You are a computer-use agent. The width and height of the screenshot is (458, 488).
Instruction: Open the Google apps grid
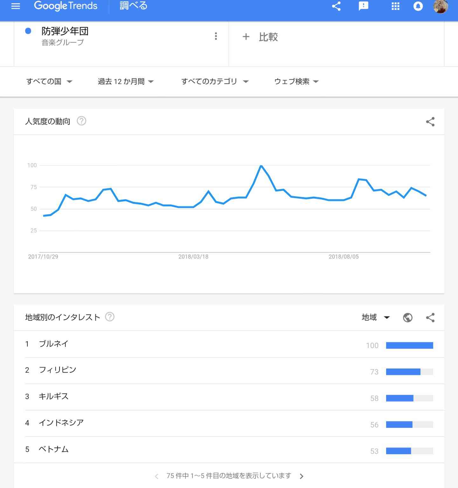click(x=395, y=6)
